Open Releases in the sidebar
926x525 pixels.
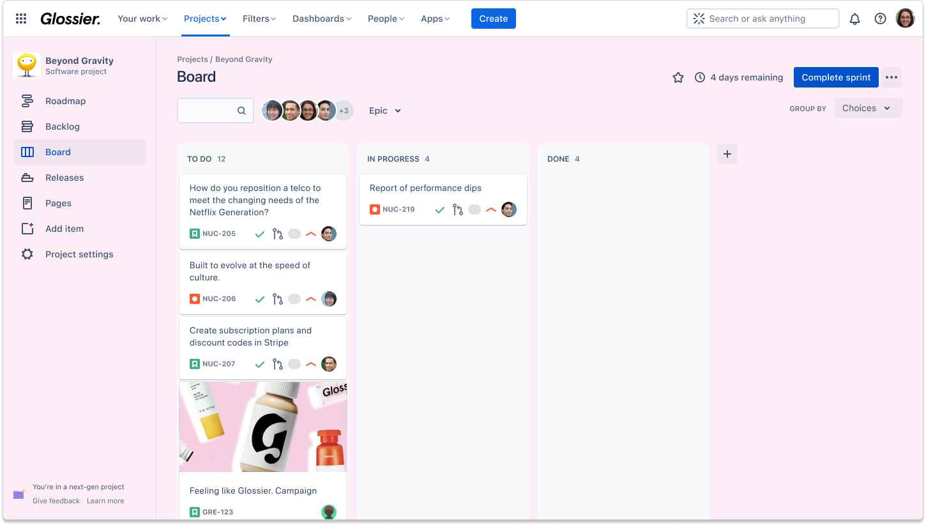[x=80, y=178]
